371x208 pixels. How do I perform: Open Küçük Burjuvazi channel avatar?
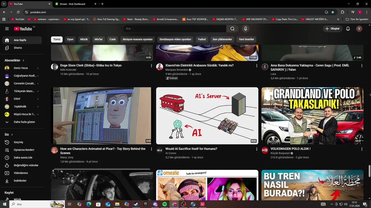265,150
